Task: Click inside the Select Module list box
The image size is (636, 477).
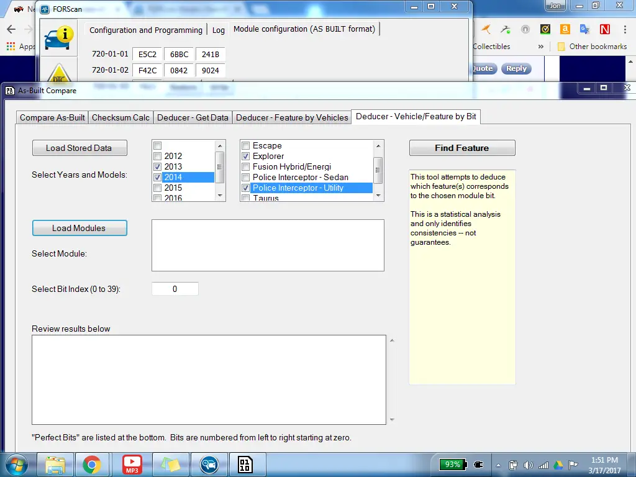Action: [268, 245]
